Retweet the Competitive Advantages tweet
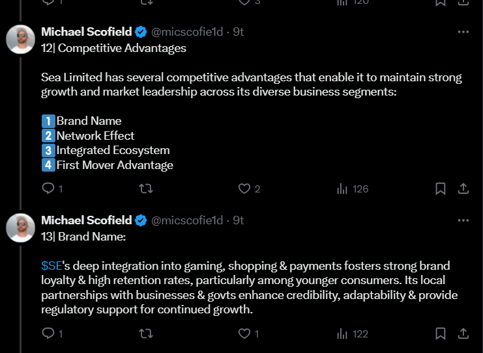The height and width of the screenshot is (353, 483). 147,189
